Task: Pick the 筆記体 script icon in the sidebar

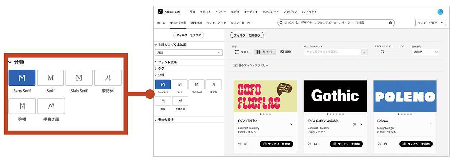Action: point(213,84)
